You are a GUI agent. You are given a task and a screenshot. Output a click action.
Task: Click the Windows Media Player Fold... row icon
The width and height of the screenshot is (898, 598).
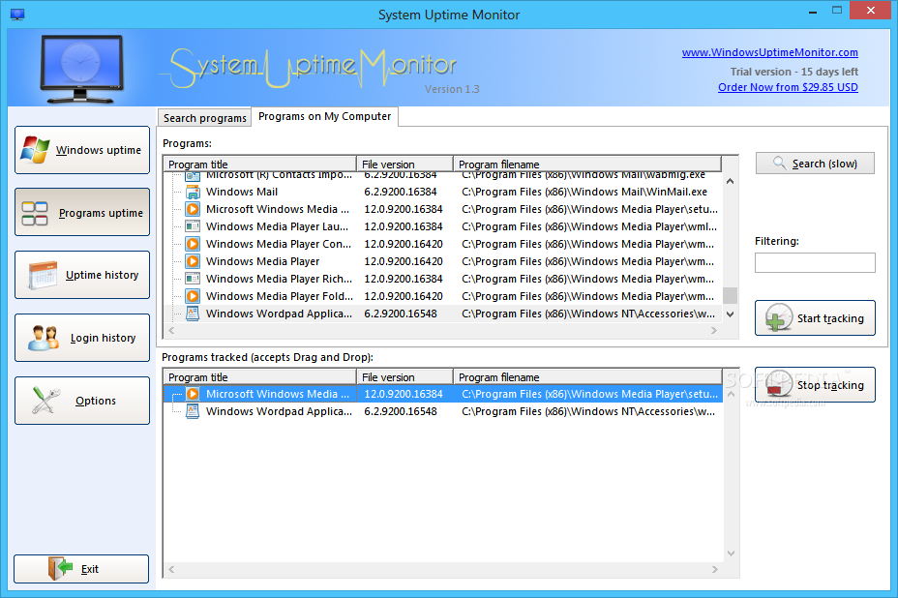193,296
